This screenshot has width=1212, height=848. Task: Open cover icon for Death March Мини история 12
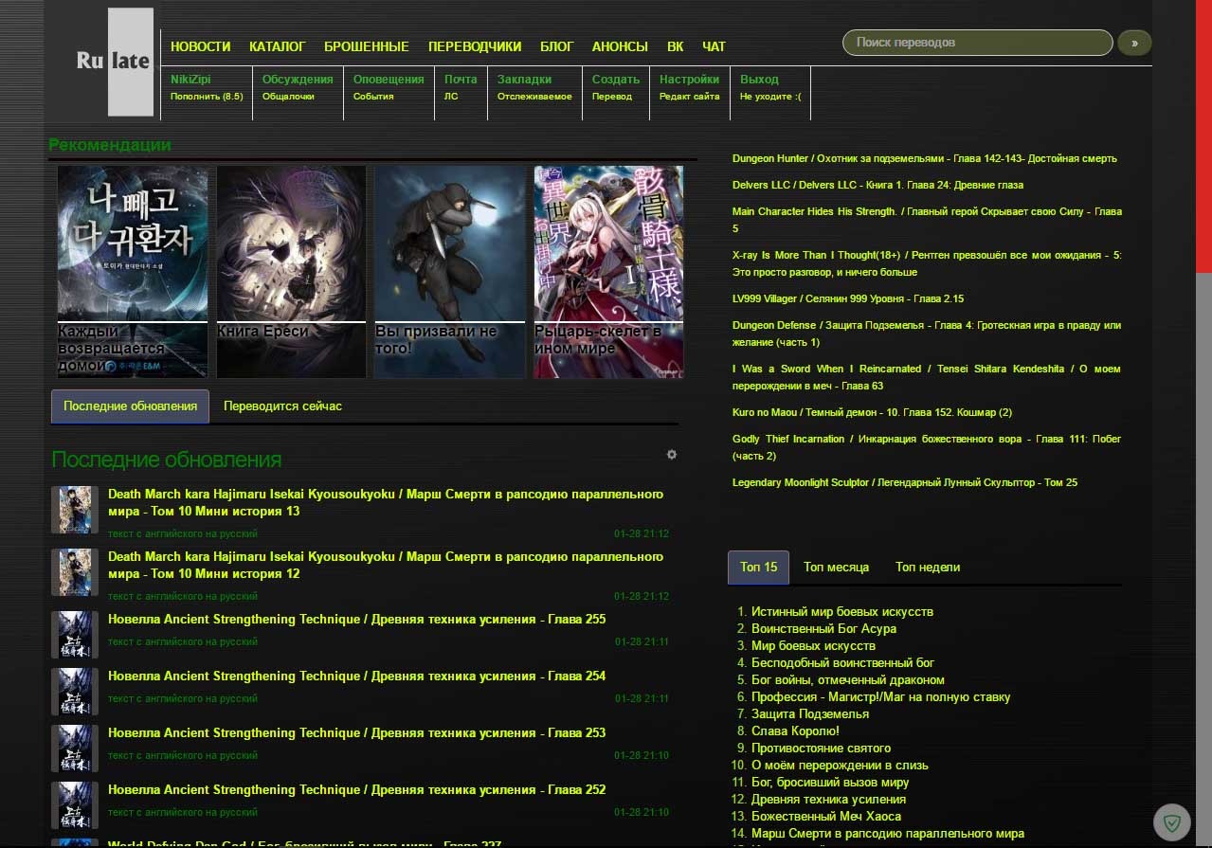(x=75, y=572)
